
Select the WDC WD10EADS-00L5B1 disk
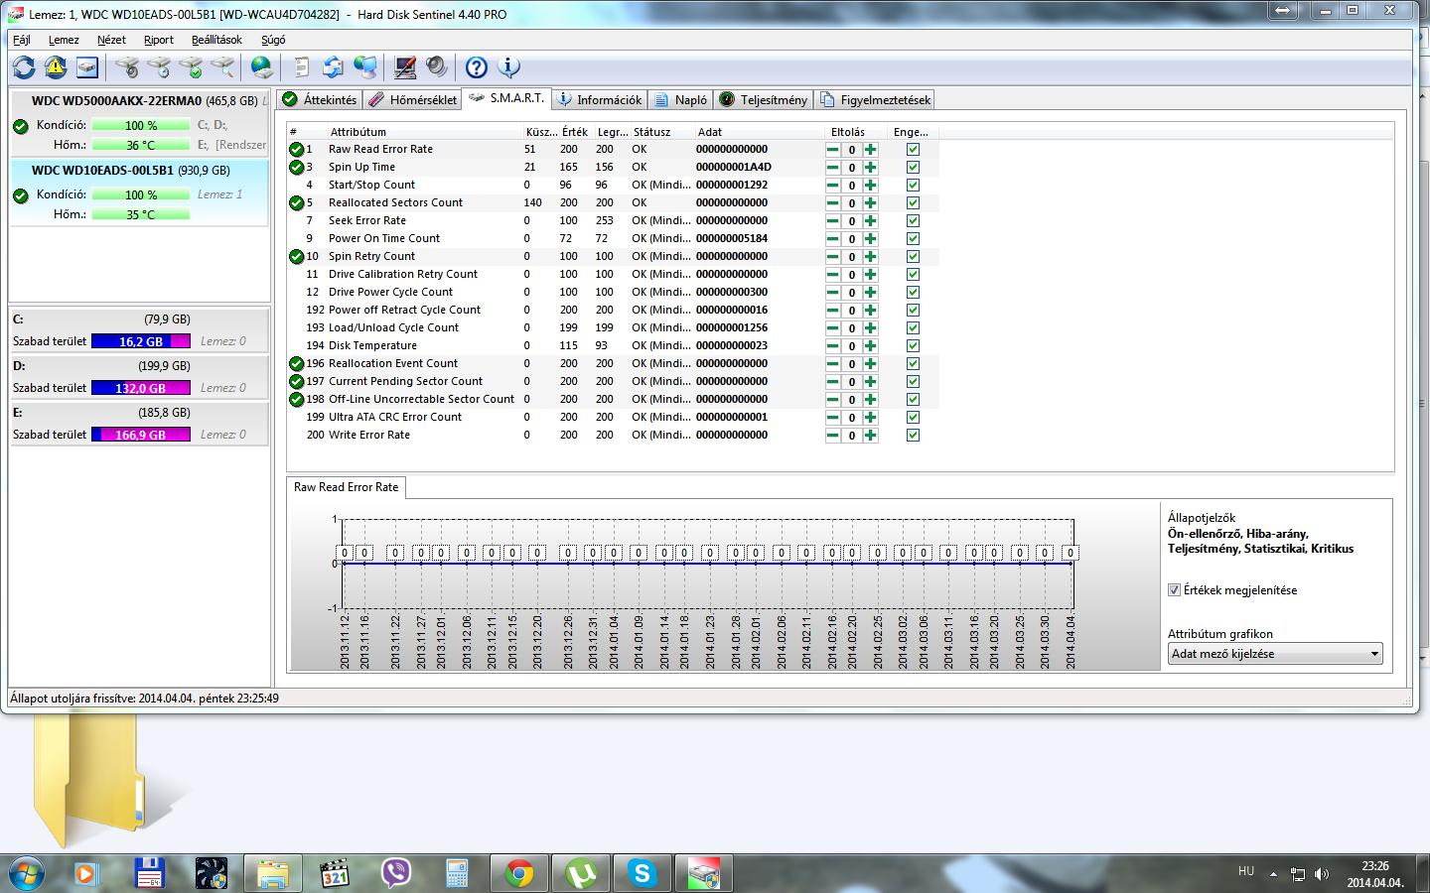click(x=140, y=192)
